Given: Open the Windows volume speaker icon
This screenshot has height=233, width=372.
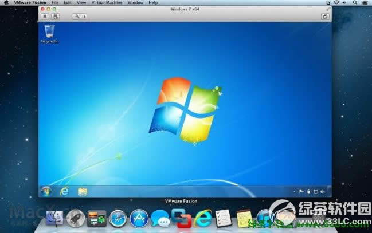Looking at the screenshot, I should (323, 192).
